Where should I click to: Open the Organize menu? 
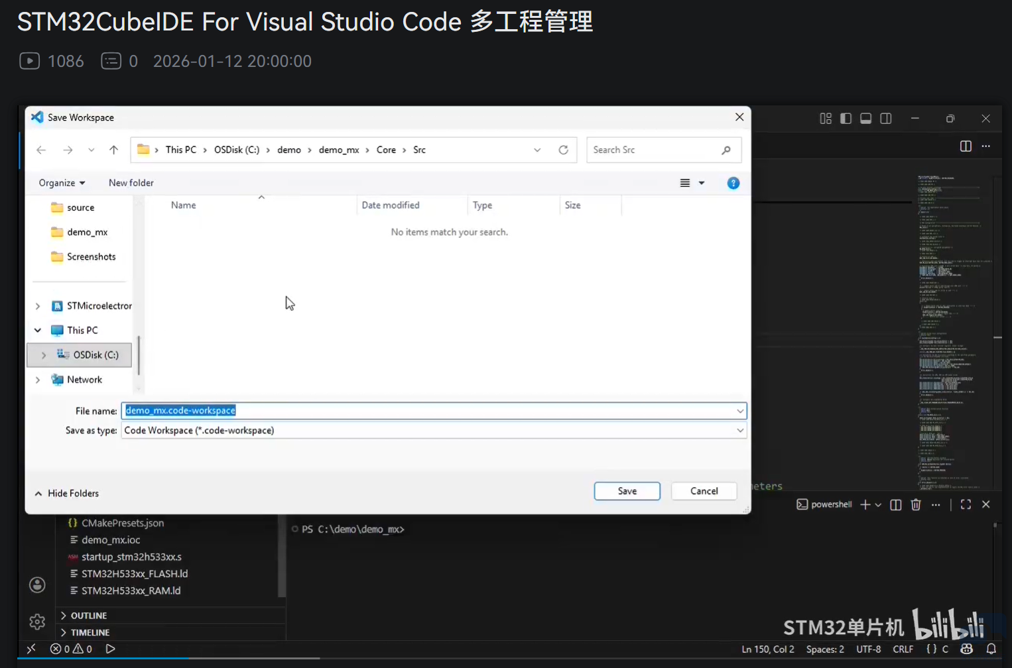point(62,183)
